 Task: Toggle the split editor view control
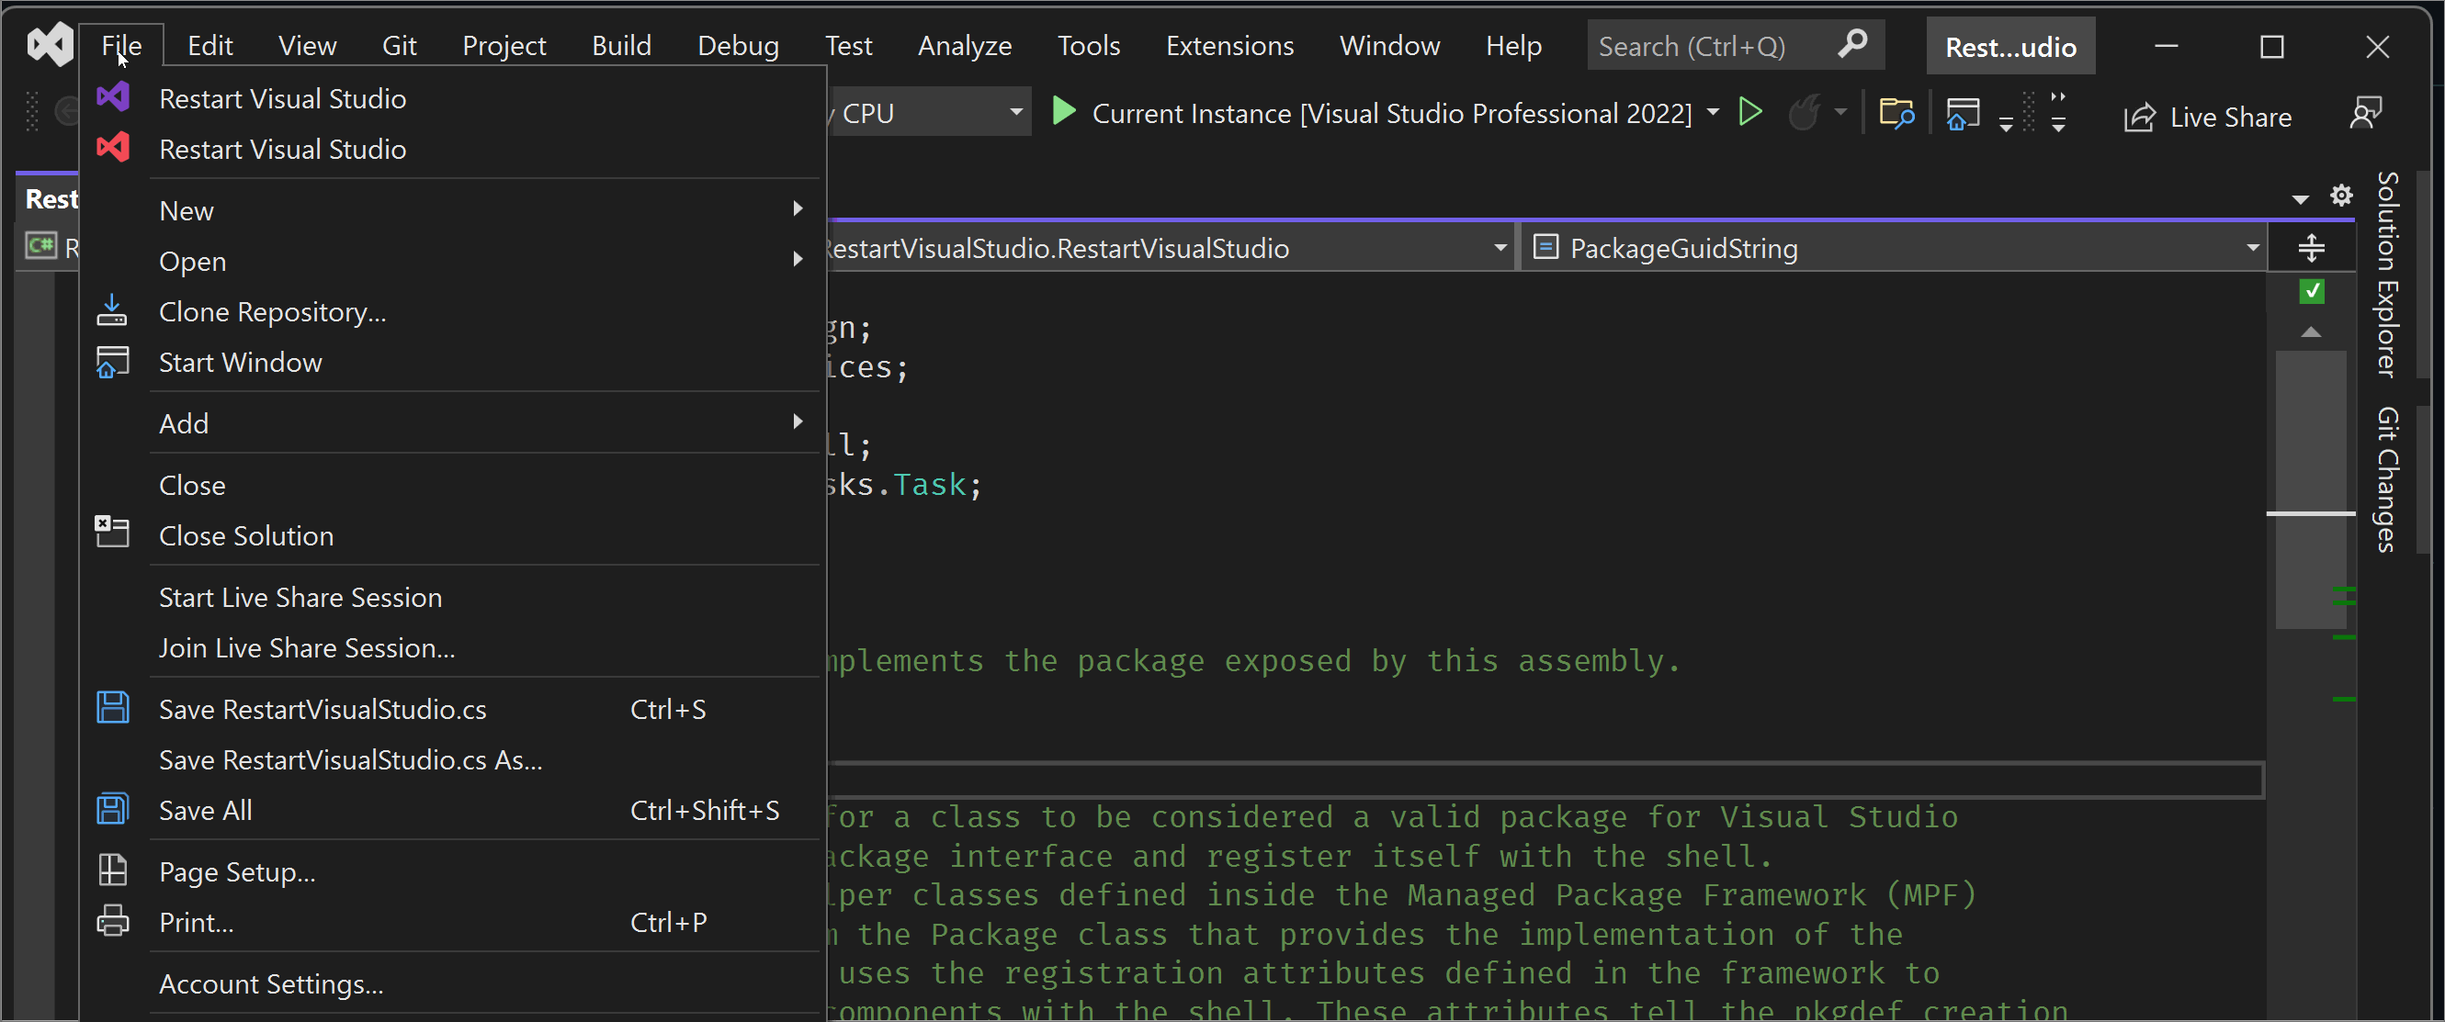[2312, 247]
